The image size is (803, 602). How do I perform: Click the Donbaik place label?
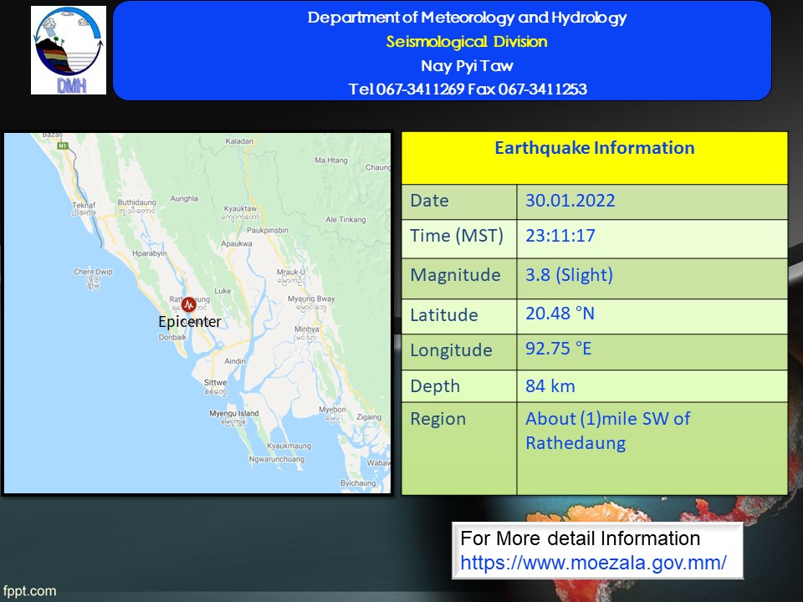[x=172, y=337]
